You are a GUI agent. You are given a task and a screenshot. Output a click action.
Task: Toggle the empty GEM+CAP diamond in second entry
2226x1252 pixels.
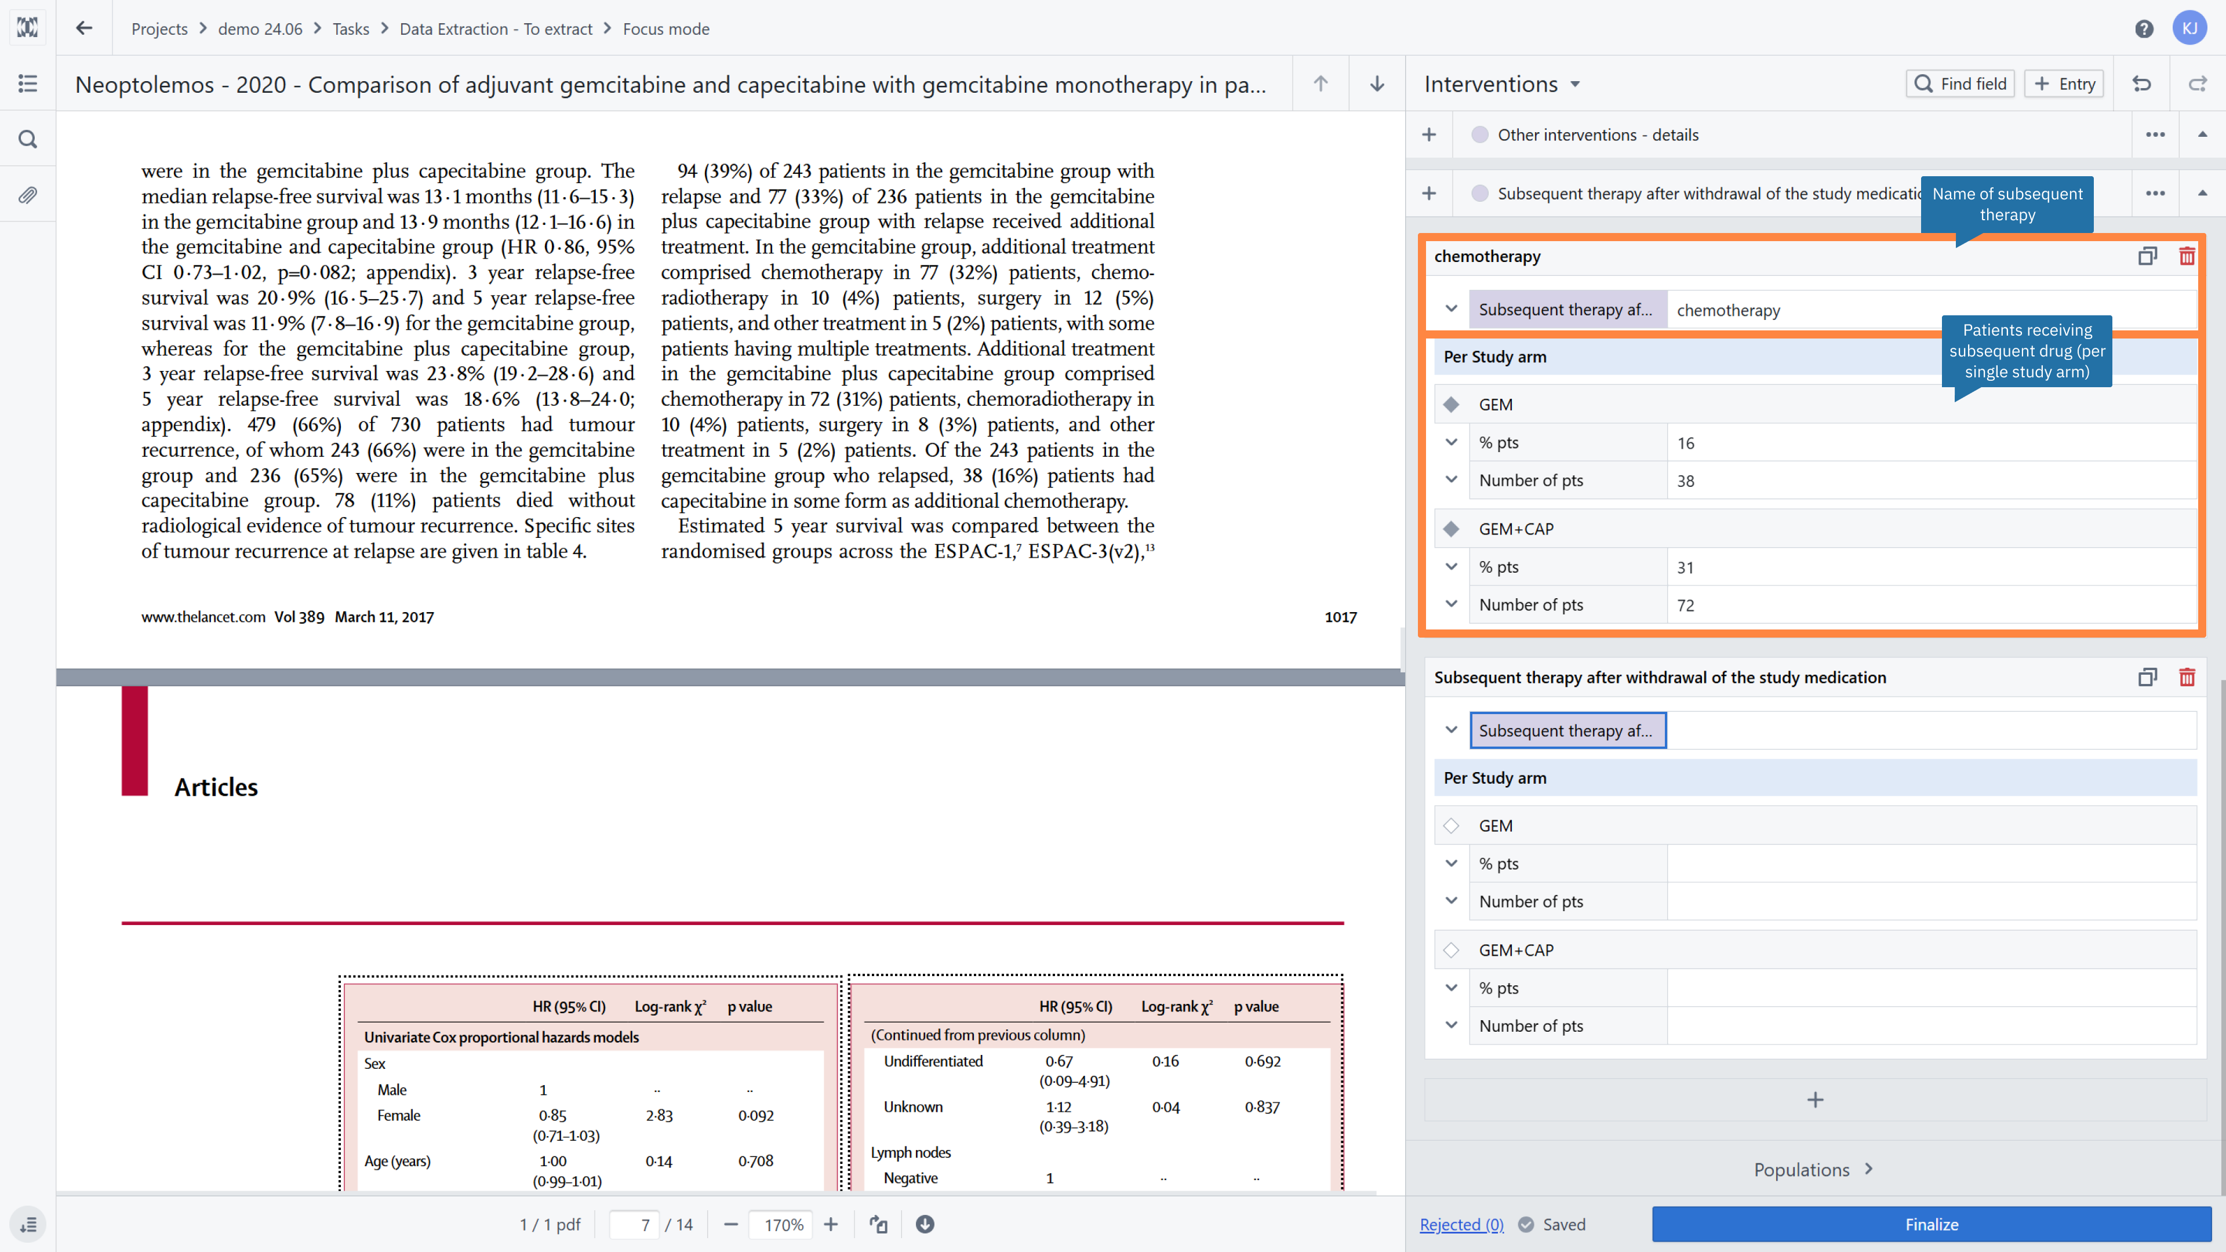coord(1451,951)
